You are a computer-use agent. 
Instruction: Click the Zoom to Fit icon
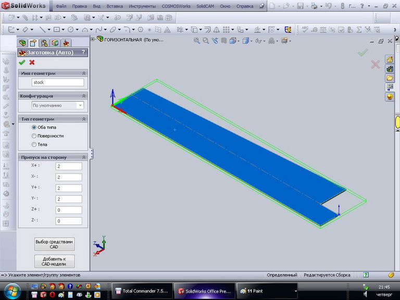coord(197,41)
